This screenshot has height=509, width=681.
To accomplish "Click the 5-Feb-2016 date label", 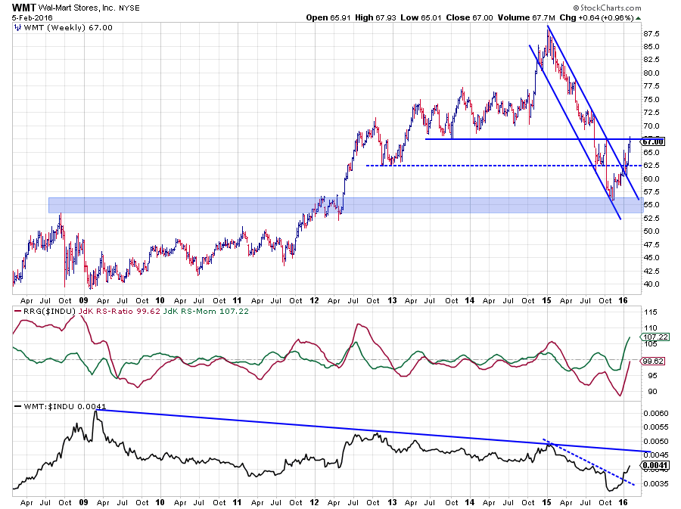I will click(32, 18).
